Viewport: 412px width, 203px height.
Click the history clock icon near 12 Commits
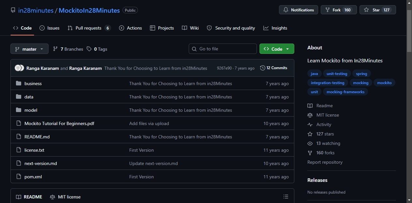pos(262,68)
